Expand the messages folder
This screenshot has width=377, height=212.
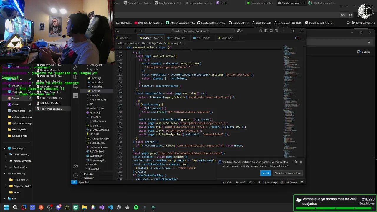94,169
